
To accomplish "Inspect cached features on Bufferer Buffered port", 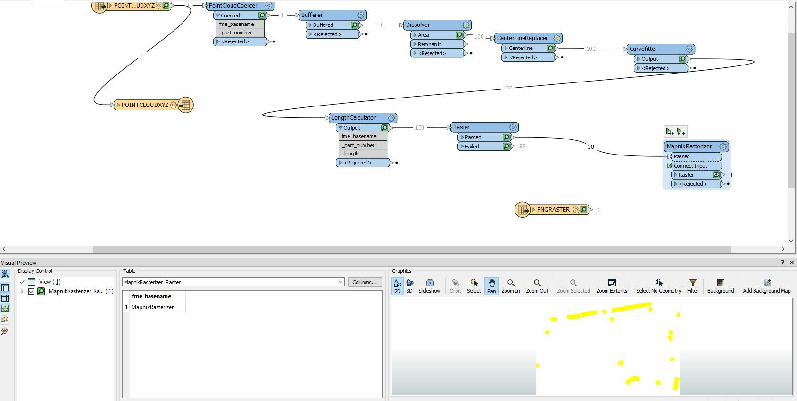I will [354, 25].
